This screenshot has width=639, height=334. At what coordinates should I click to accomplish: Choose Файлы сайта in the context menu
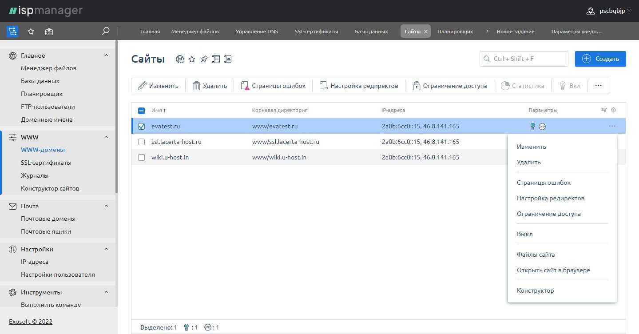coord(536,254)
